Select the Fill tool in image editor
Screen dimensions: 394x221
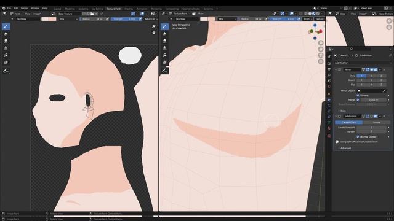tap(6, 55)
